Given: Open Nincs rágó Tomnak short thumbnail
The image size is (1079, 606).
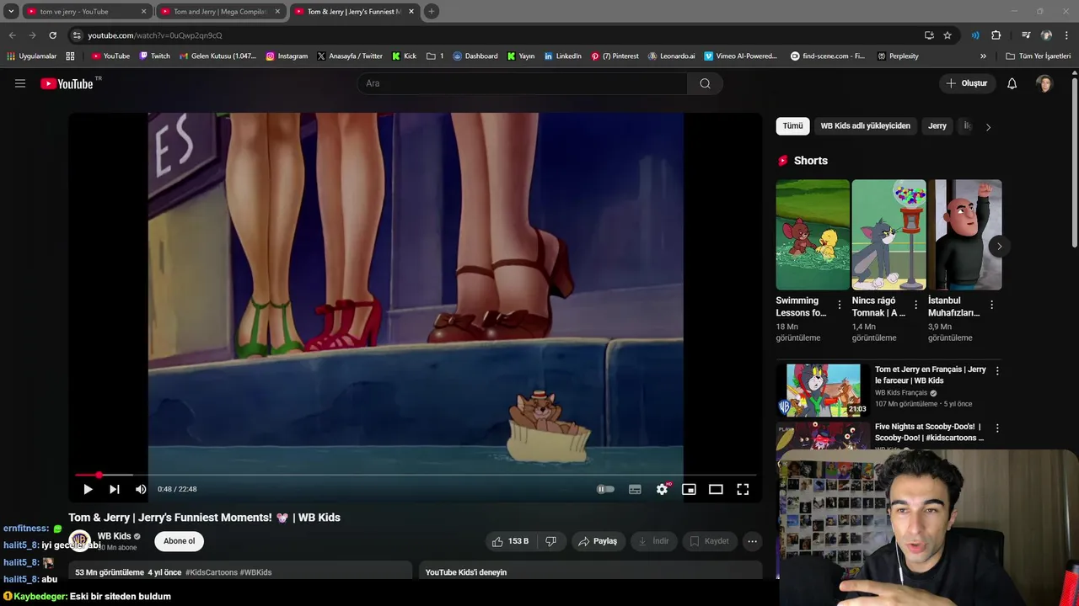Looking at the screenshot, I should [888, 235].
